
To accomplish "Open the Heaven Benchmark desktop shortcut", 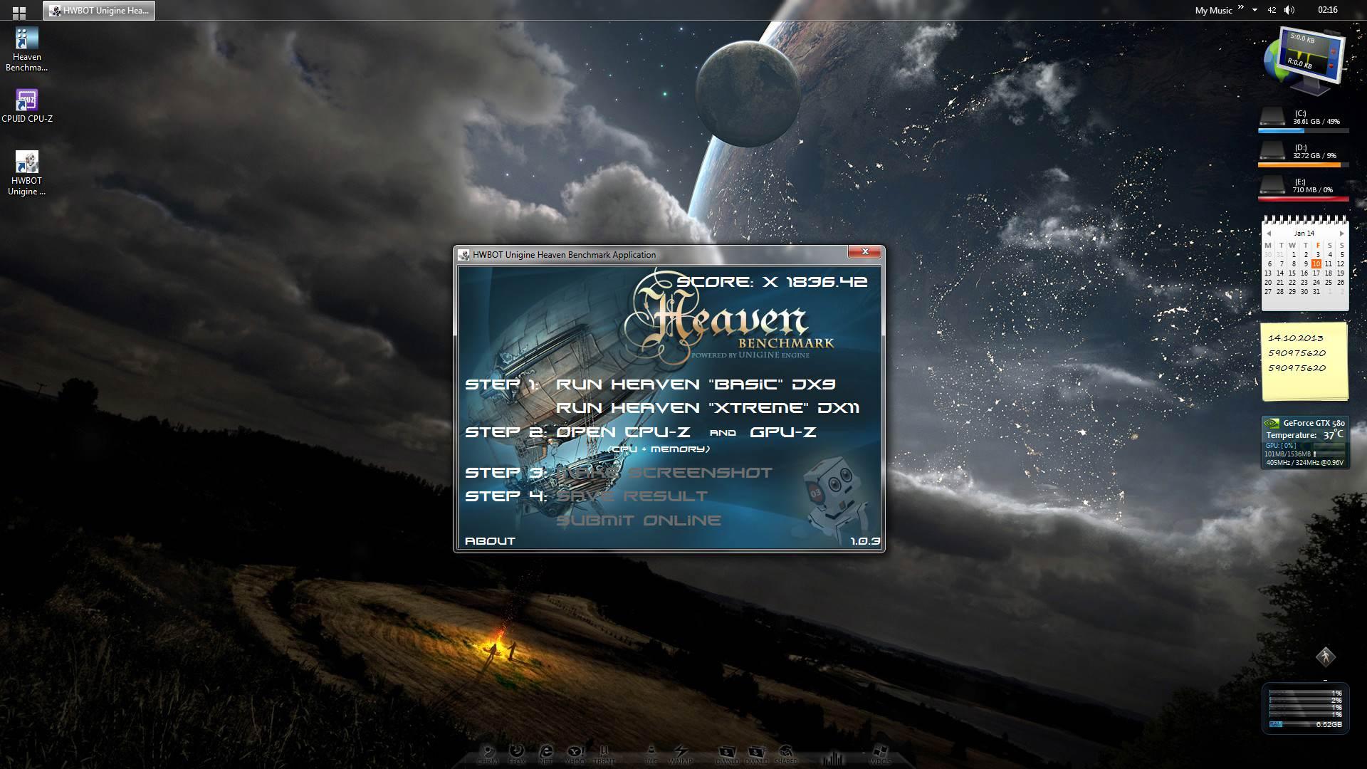I will [26, 50].
